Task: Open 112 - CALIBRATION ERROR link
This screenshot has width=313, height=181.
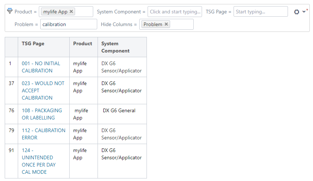Action: pos(44,134)
